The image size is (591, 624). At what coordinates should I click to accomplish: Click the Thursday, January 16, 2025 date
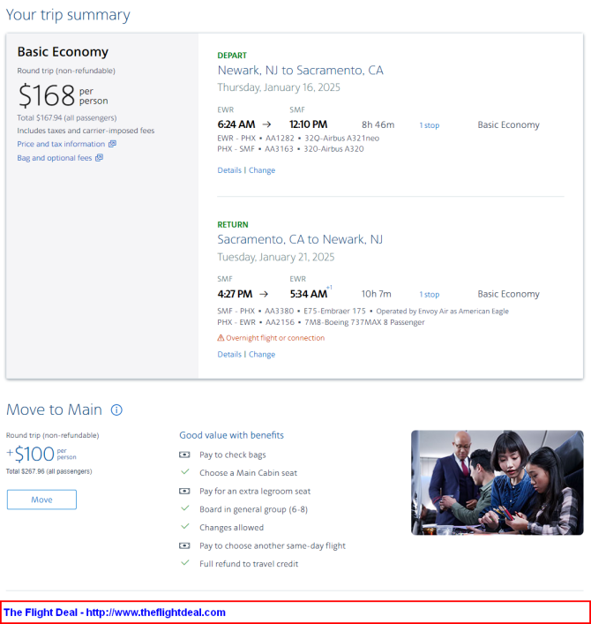pos(279,87)
